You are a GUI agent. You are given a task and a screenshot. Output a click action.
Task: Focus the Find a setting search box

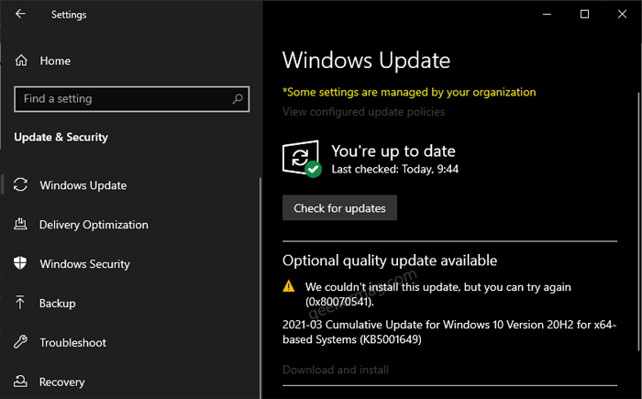[x=131, y=99]
